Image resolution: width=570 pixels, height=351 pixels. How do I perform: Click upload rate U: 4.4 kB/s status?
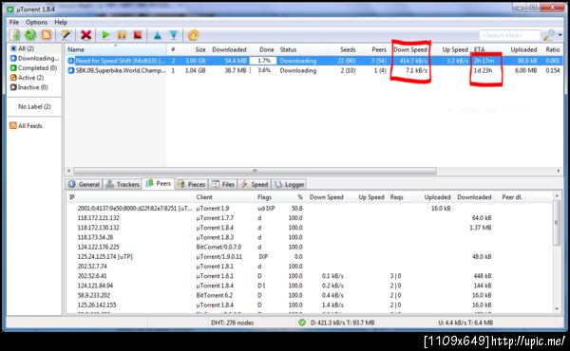(465, 323)
